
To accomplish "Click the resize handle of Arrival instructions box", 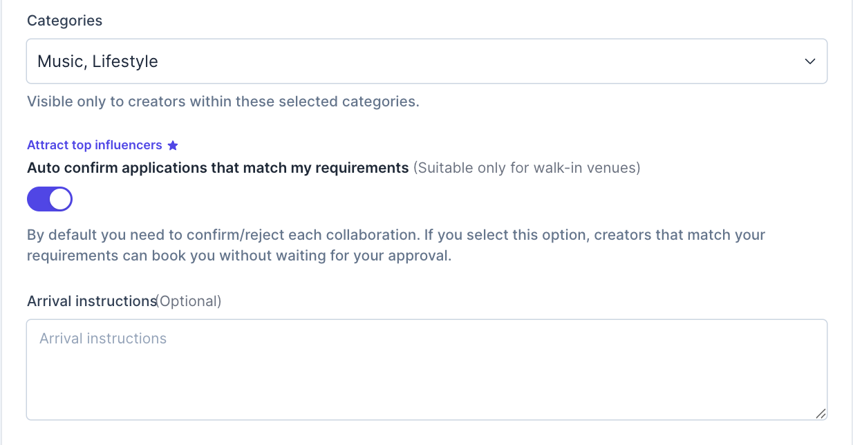I will (x=821, y=413).
